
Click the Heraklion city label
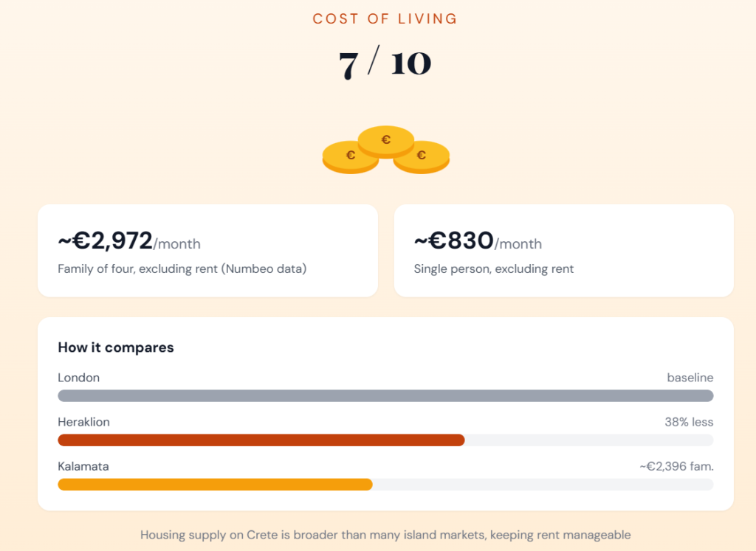tap(84, 423)
